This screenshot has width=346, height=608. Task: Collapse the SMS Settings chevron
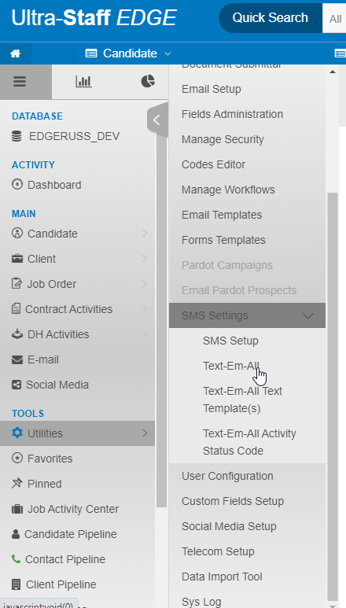tap(308, 316)
